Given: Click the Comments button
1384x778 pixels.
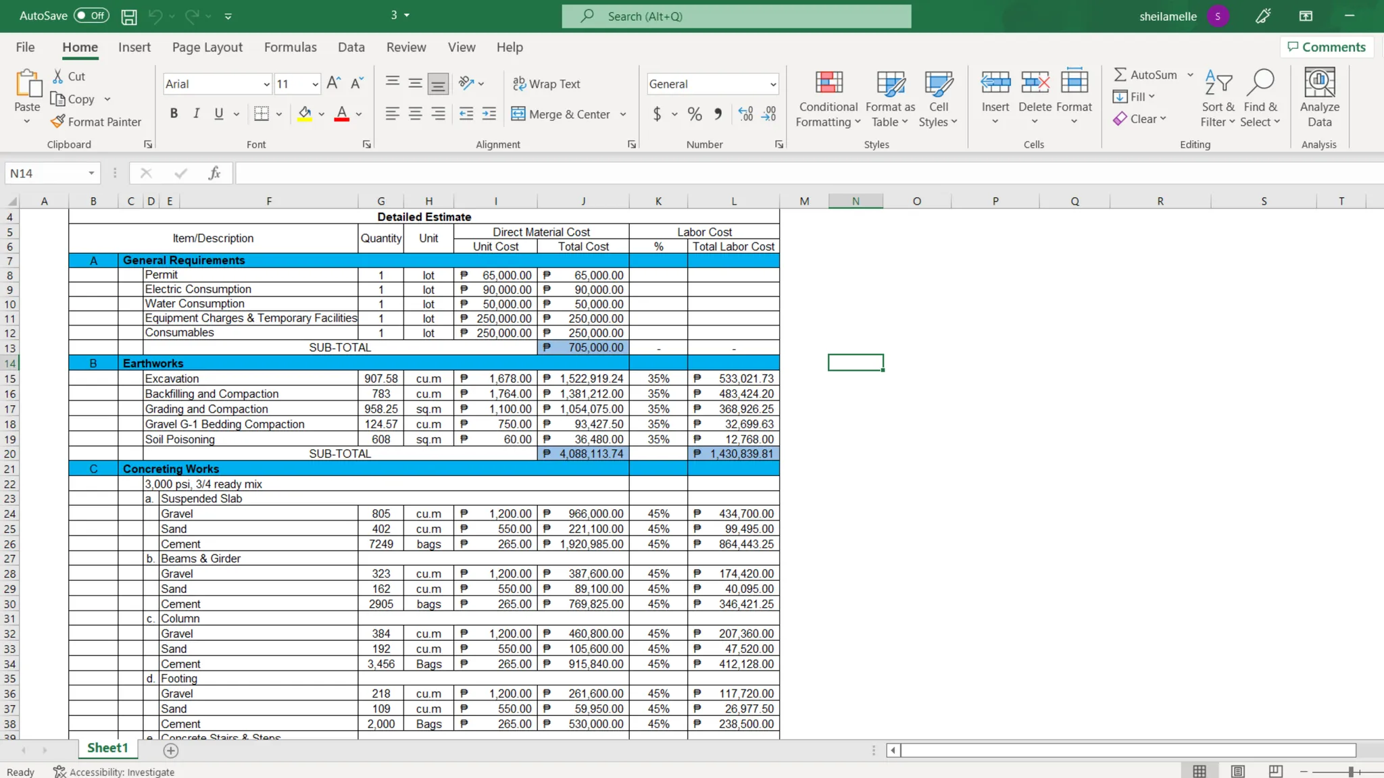Looking at the screenshot, I should click(1327, 47).
